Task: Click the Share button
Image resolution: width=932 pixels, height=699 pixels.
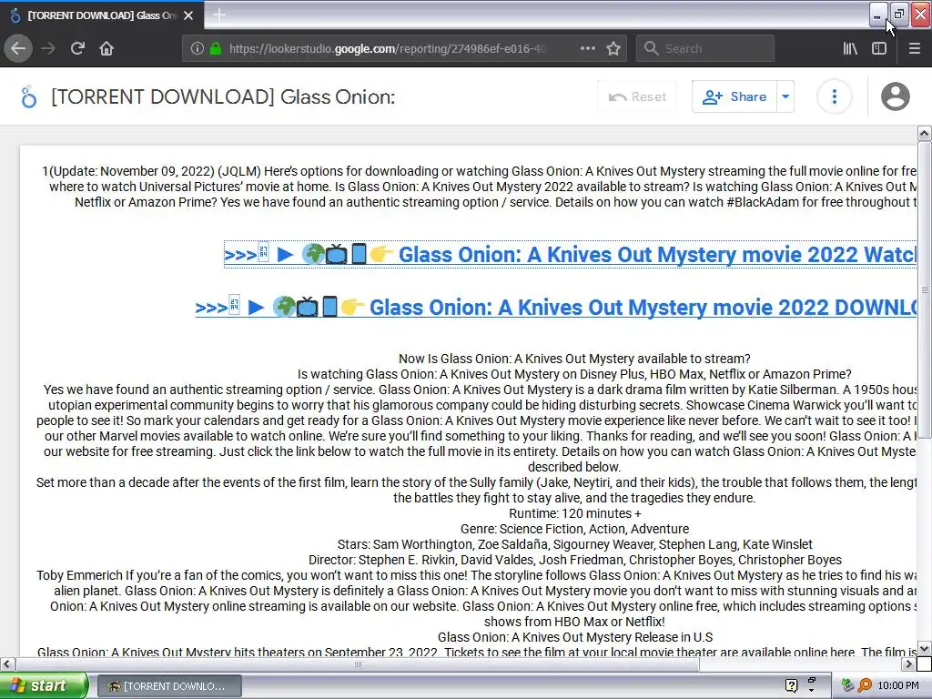Action: [x=734, y=96]
